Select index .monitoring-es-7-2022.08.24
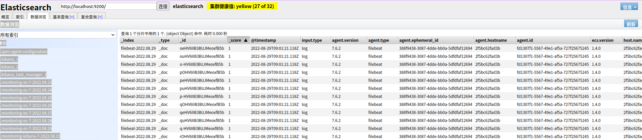Viewport: 642px width, 140px height. 26,90
